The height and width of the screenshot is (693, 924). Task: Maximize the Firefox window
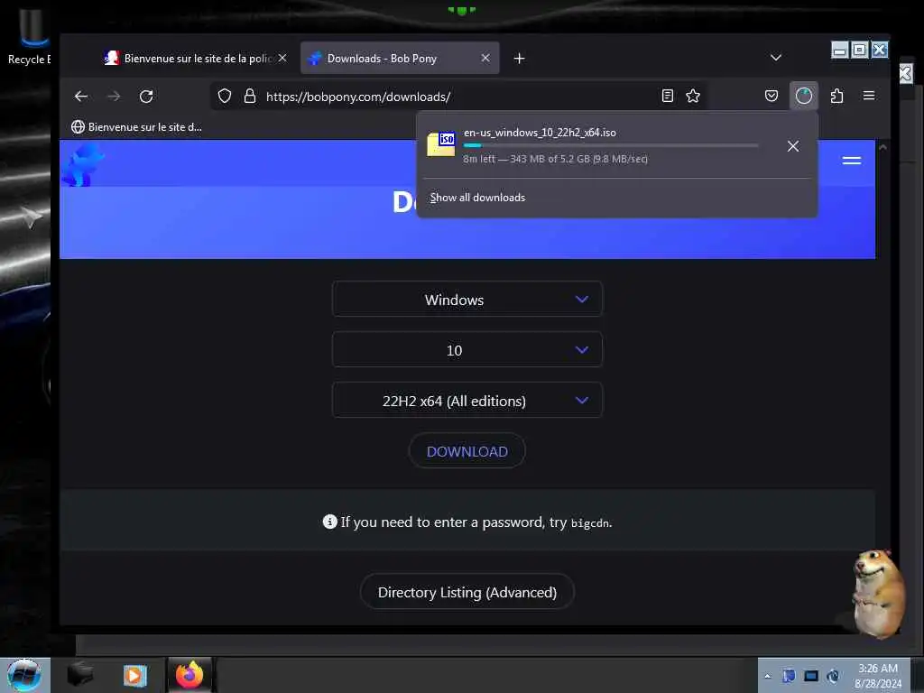point(860,51)
